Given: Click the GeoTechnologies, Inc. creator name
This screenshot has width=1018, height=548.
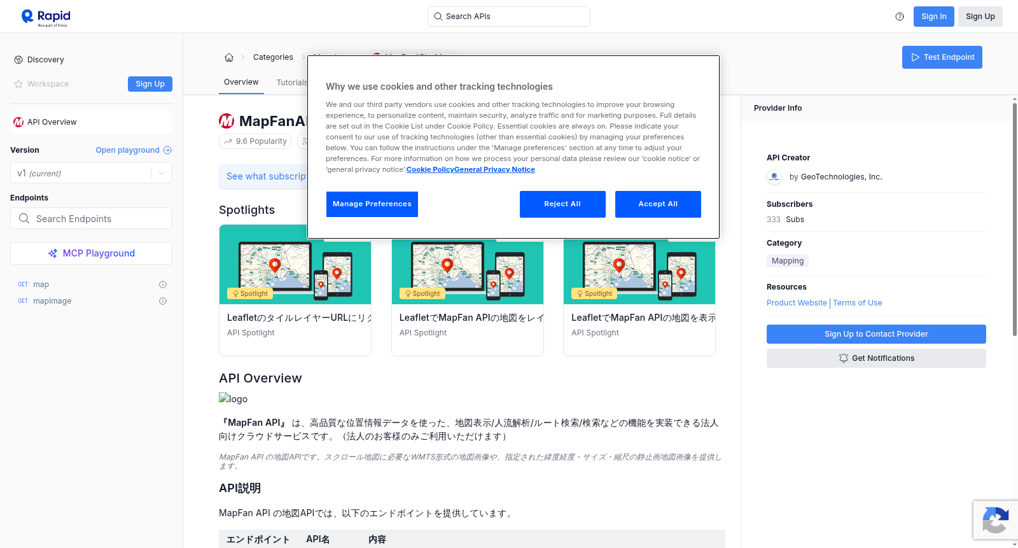Looking at the screenshot, I should [841, 177].
